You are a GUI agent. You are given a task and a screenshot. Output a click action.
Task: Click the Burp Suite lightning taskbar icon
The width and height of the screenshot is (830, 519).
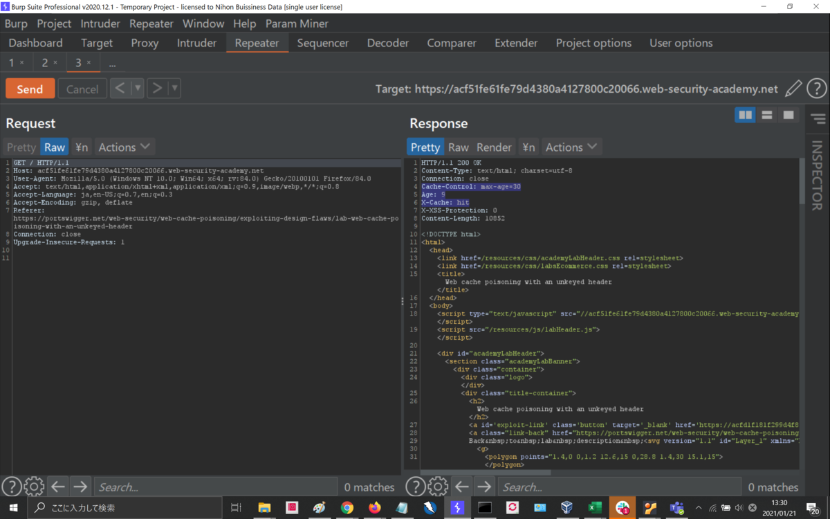pyautogui.click(x=456, y=507)
